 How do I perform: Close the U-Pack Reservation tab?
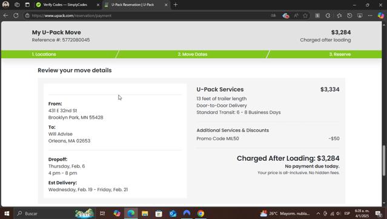tap(166, 5)
